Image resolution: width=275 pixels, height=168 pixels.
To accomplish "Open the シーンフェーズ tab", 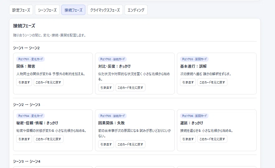I will click(x=47, y=10).
